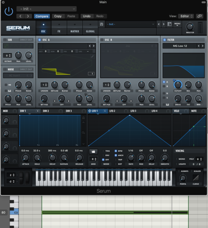This screenshot has height=228, width=208.
Task: Switch to the GLOBAL tab
Action: pyautogui.click(x=90, y=28)
